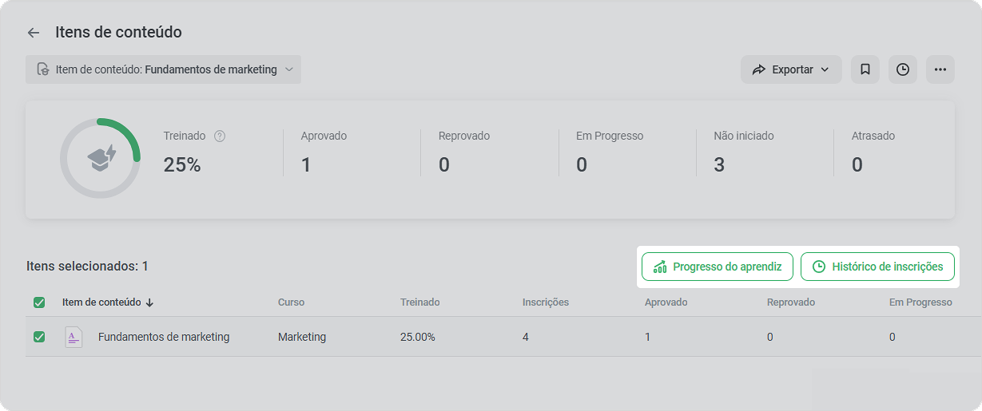
Task: Toggle the select-all header checkbox
Action: 39,302
